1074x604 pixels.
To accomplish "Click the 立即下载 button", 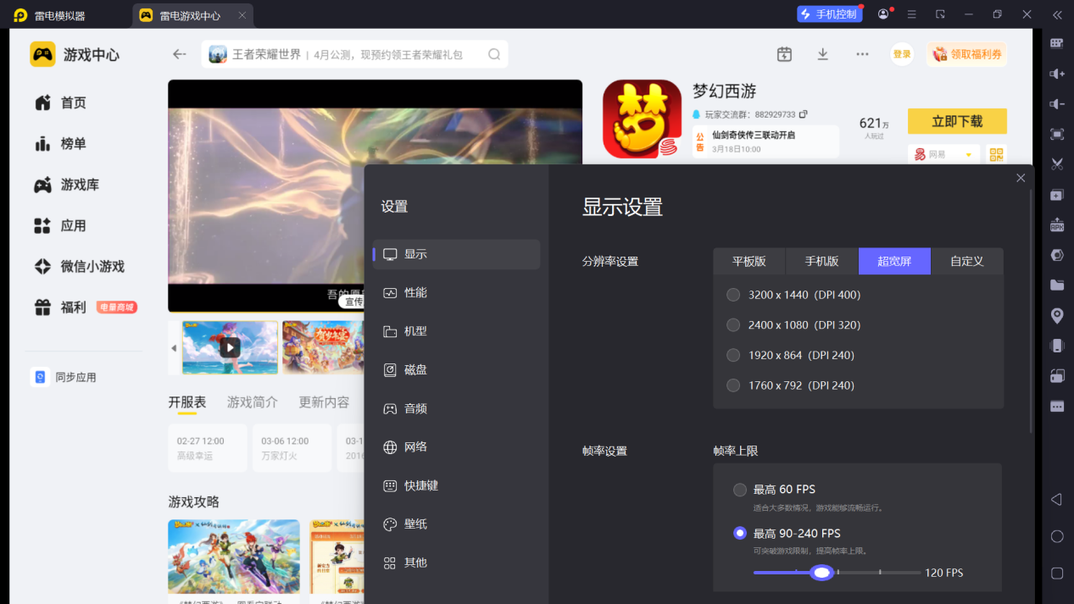I will (x=957, y=121).
